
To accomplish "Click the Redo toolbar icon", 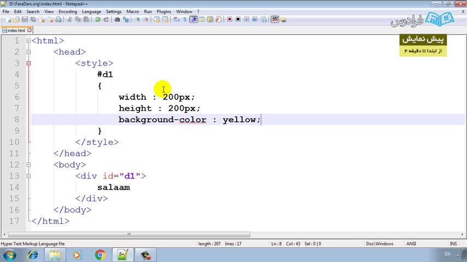I will coord(106,20).
